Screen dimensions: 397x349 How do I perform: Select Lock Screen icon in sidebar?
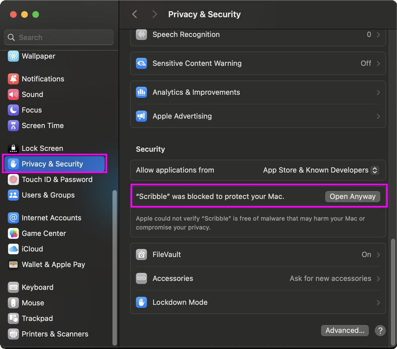[13, 148]
